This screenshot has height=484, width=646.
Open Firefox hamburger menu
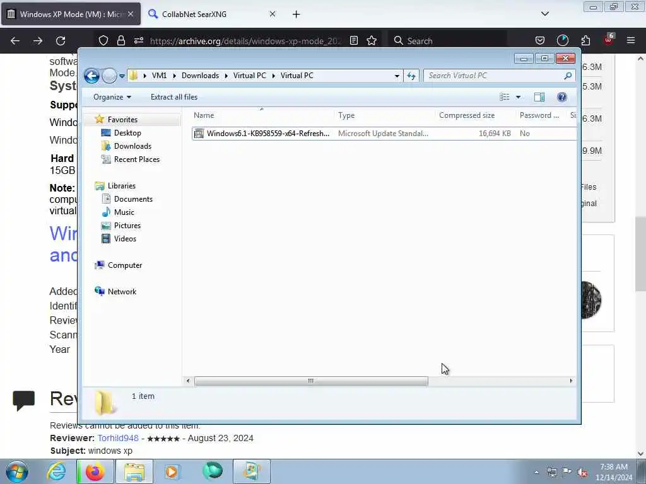tap(631, 40)
